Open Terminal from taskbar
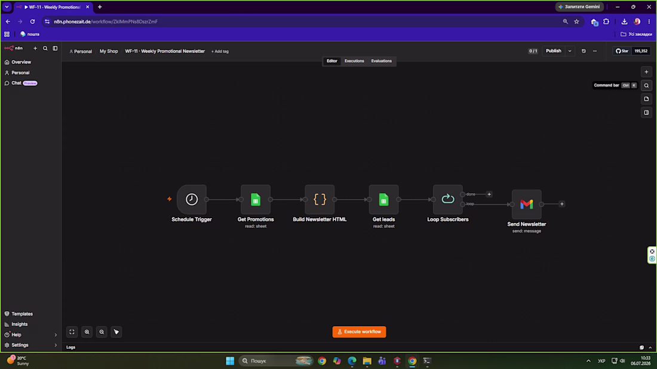 coord(427,361)
